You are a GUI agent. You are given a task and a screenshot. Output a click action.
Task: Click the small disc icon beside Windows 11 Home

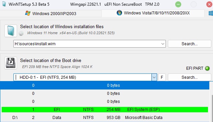(21, 34)
